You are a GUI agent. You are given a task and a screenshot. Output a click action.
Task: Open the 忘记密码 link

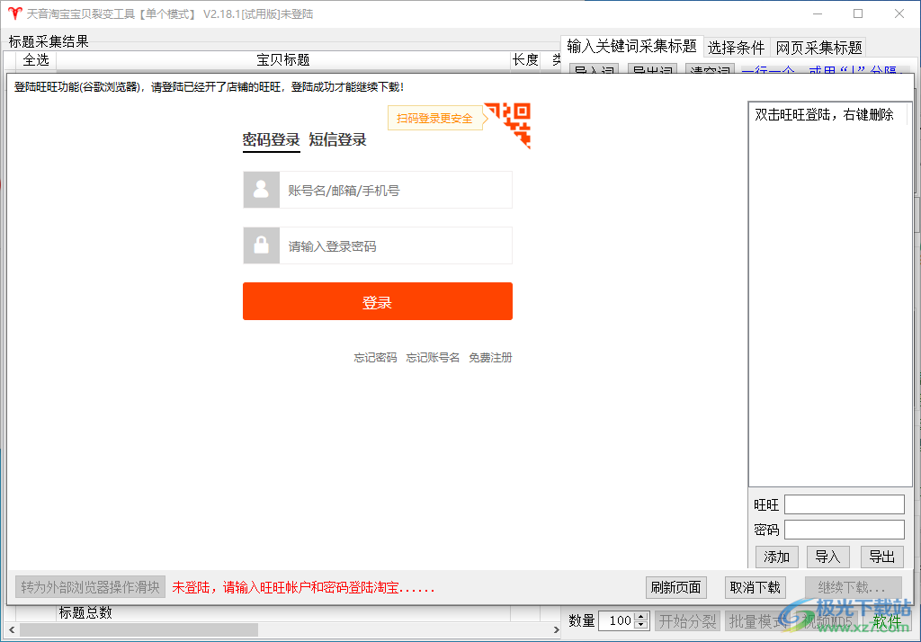[x=375, y=357]
